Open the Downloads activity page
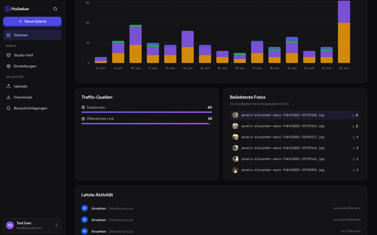This screenshot has height=235, width=377. pyautogui.click(x=32, y=97)
